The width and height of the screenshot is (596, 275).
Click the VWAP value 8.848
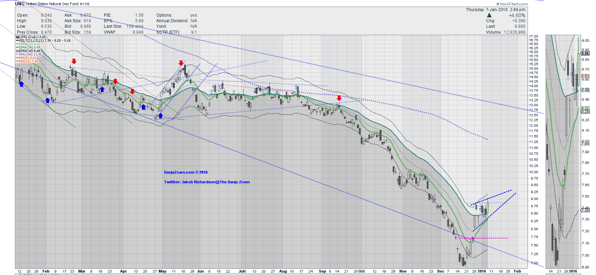138,32
